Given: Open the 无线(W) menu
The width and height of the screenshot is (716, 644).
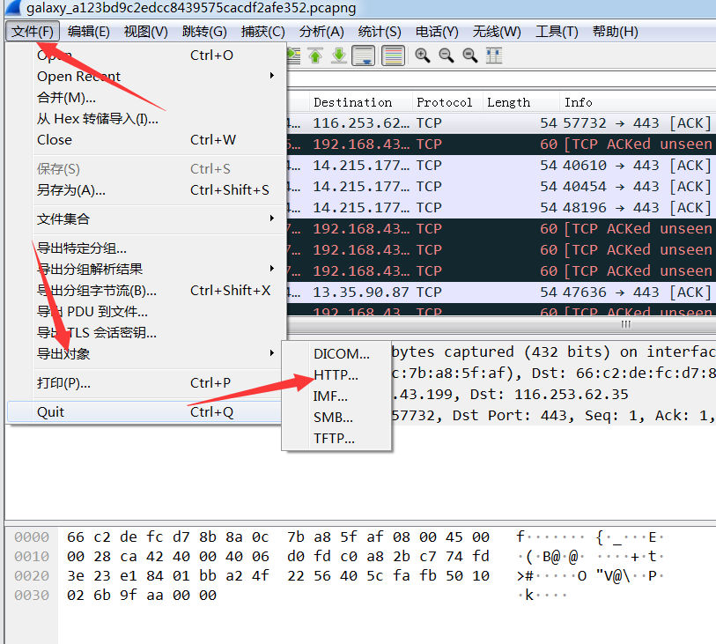Looking at the screenshot, I should (x=497, y=32).
